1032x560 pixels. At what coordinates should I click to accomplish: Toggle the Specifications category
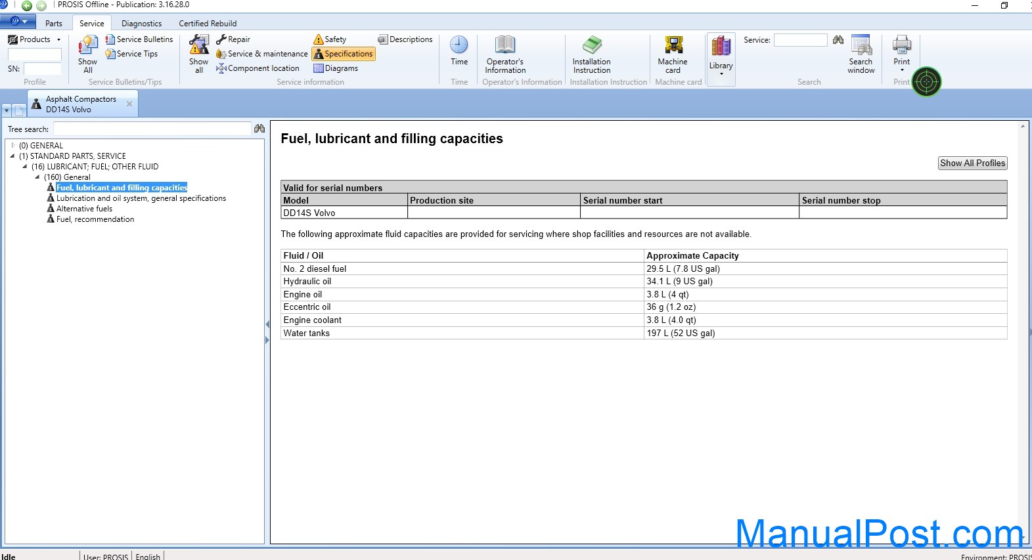[x=344, y=54]
